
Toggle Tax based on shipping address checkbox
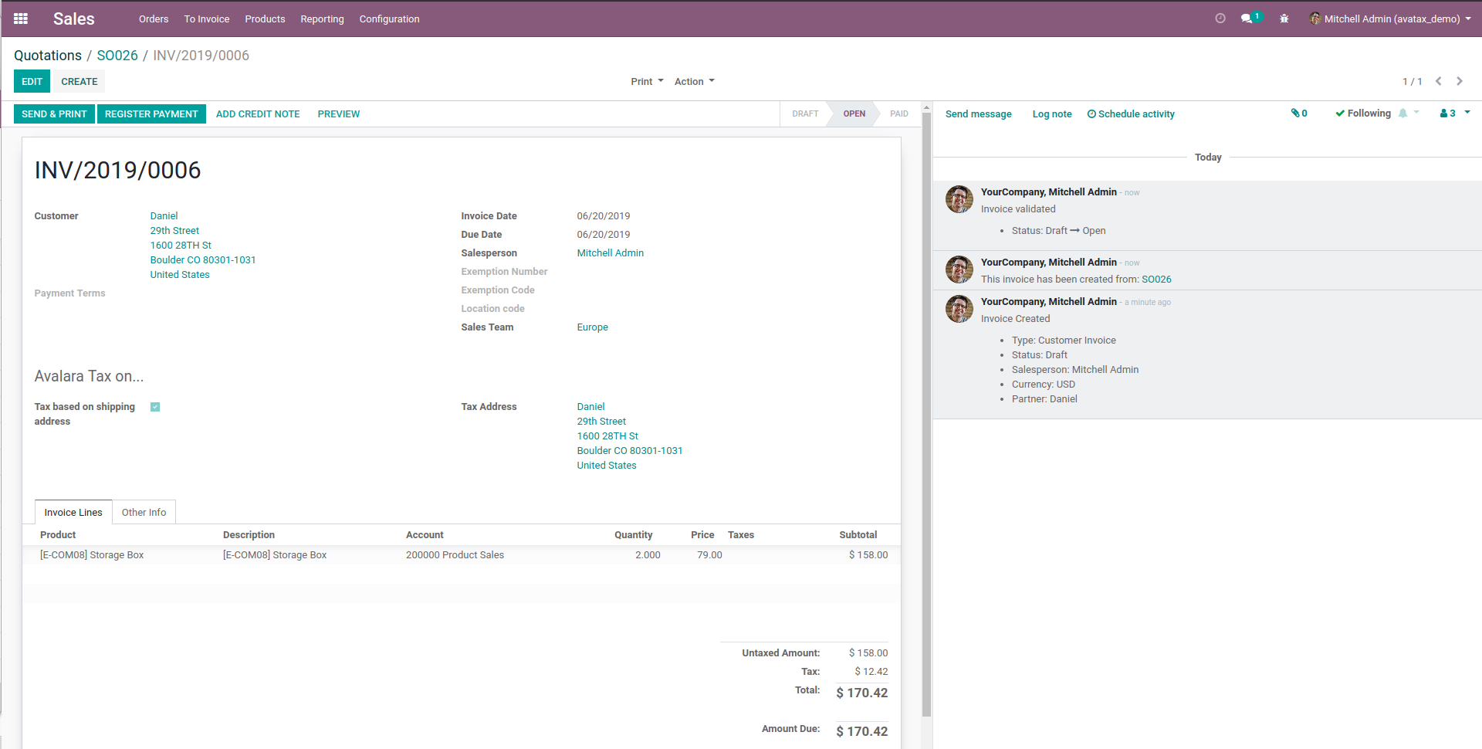[x=155, y=407]
